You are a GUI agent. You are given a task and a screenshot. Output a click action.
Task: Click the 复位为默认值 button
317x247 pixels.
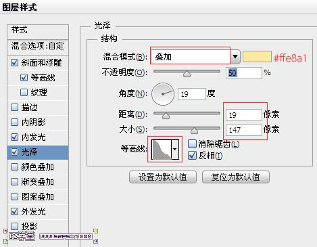[236, 177]
